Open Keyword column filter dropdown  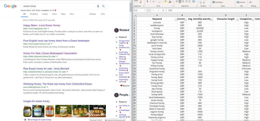pos(176,20)
